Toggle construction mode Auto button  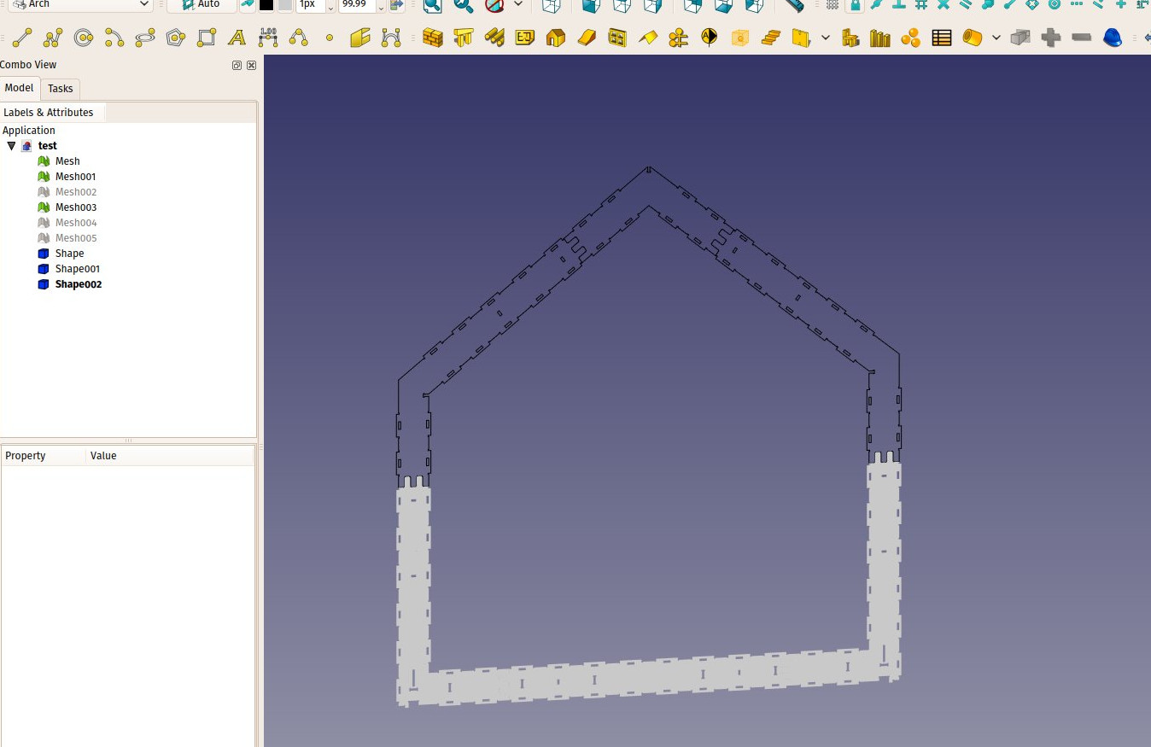(202, 4)
